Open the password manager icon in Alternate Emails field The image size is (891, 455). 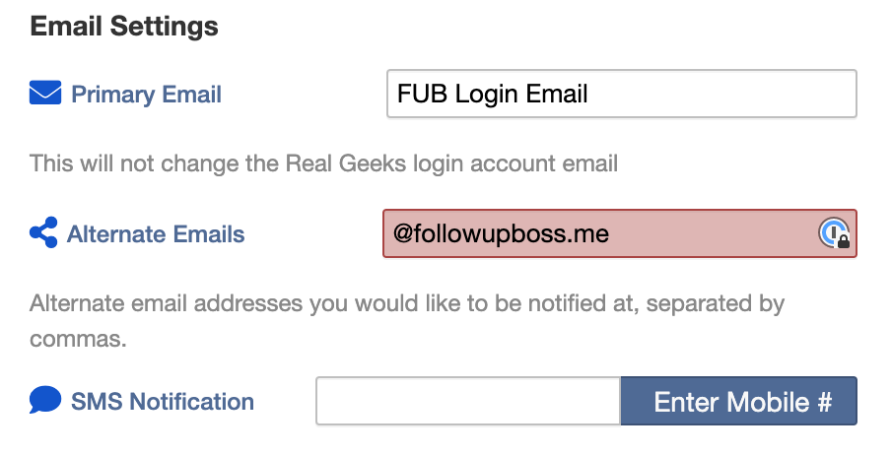click(x=834, y=232)
